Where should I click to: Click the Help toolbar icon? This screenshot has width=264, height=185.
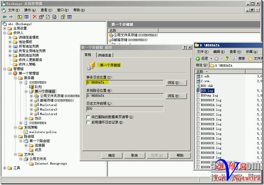(x=63, y=17)
